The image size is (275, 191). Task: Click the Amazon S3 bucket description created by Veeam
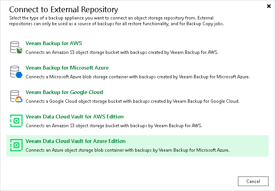[x=122, y=52]
